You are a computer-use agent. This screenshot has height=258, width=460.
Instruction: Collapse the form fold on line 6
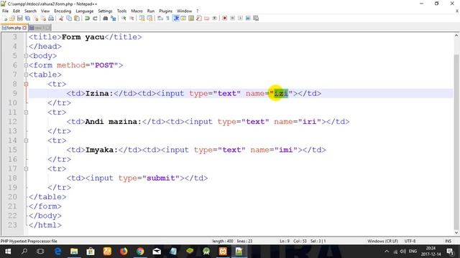26,65
